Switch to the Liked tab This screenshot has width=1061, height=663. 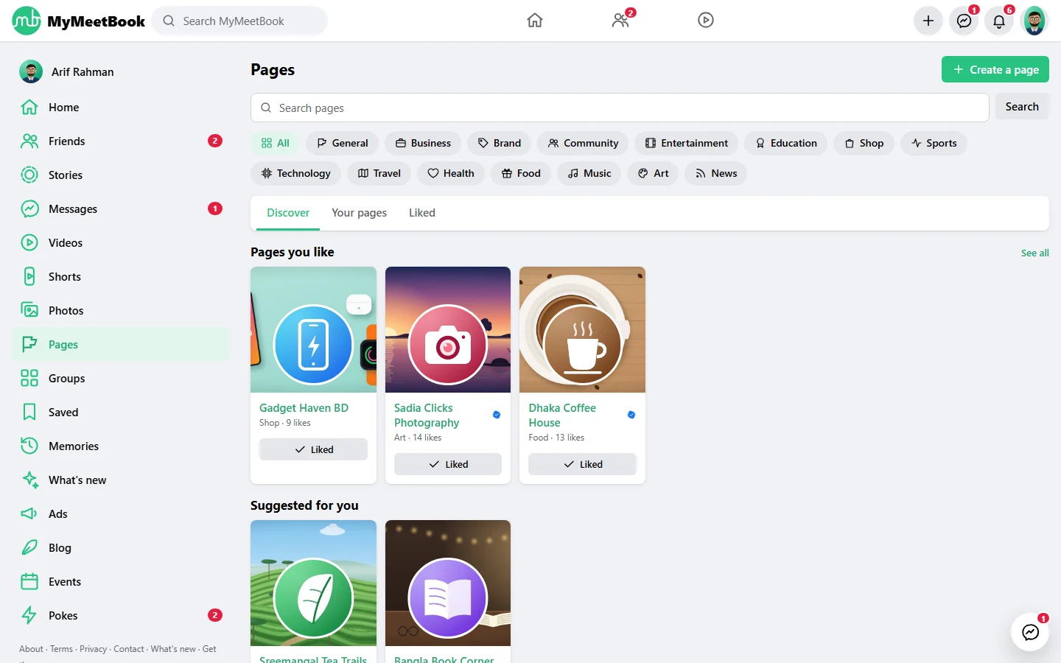tap(422, 213)
